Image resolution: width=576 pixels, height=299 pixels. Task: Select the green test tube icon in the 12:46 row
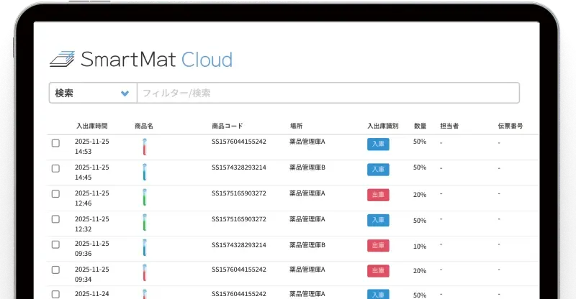coord(145,198)
